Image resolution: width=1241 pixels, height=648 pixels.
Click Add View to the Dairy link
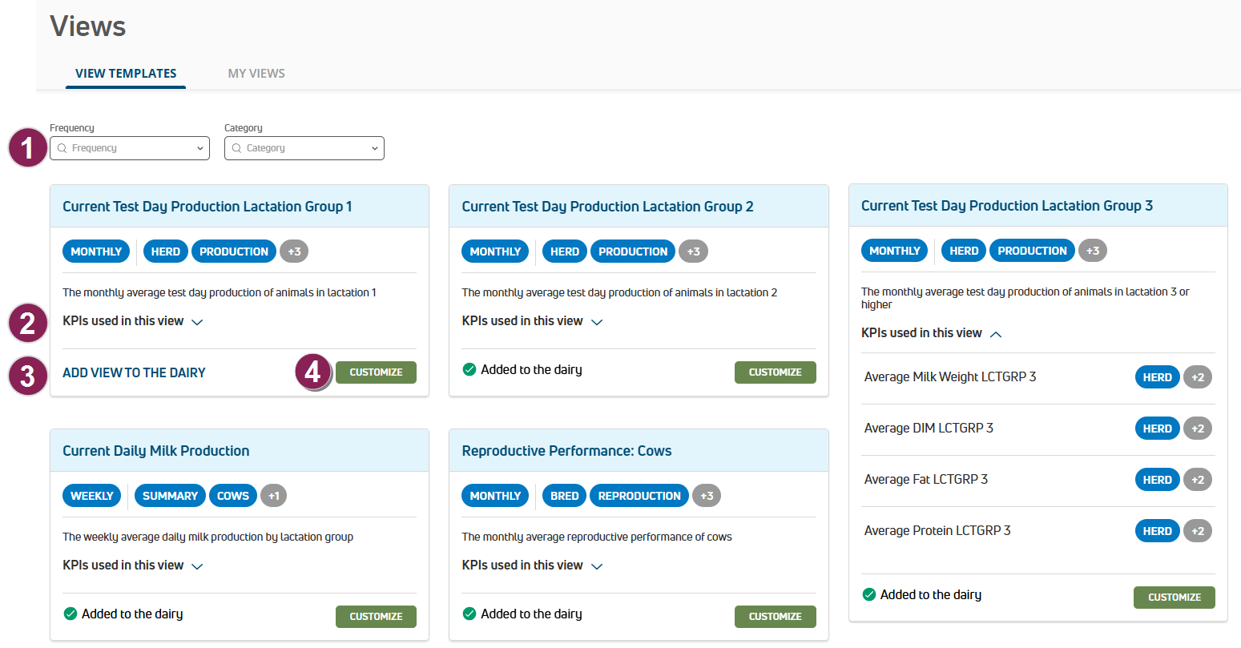[x=134, y=372]
